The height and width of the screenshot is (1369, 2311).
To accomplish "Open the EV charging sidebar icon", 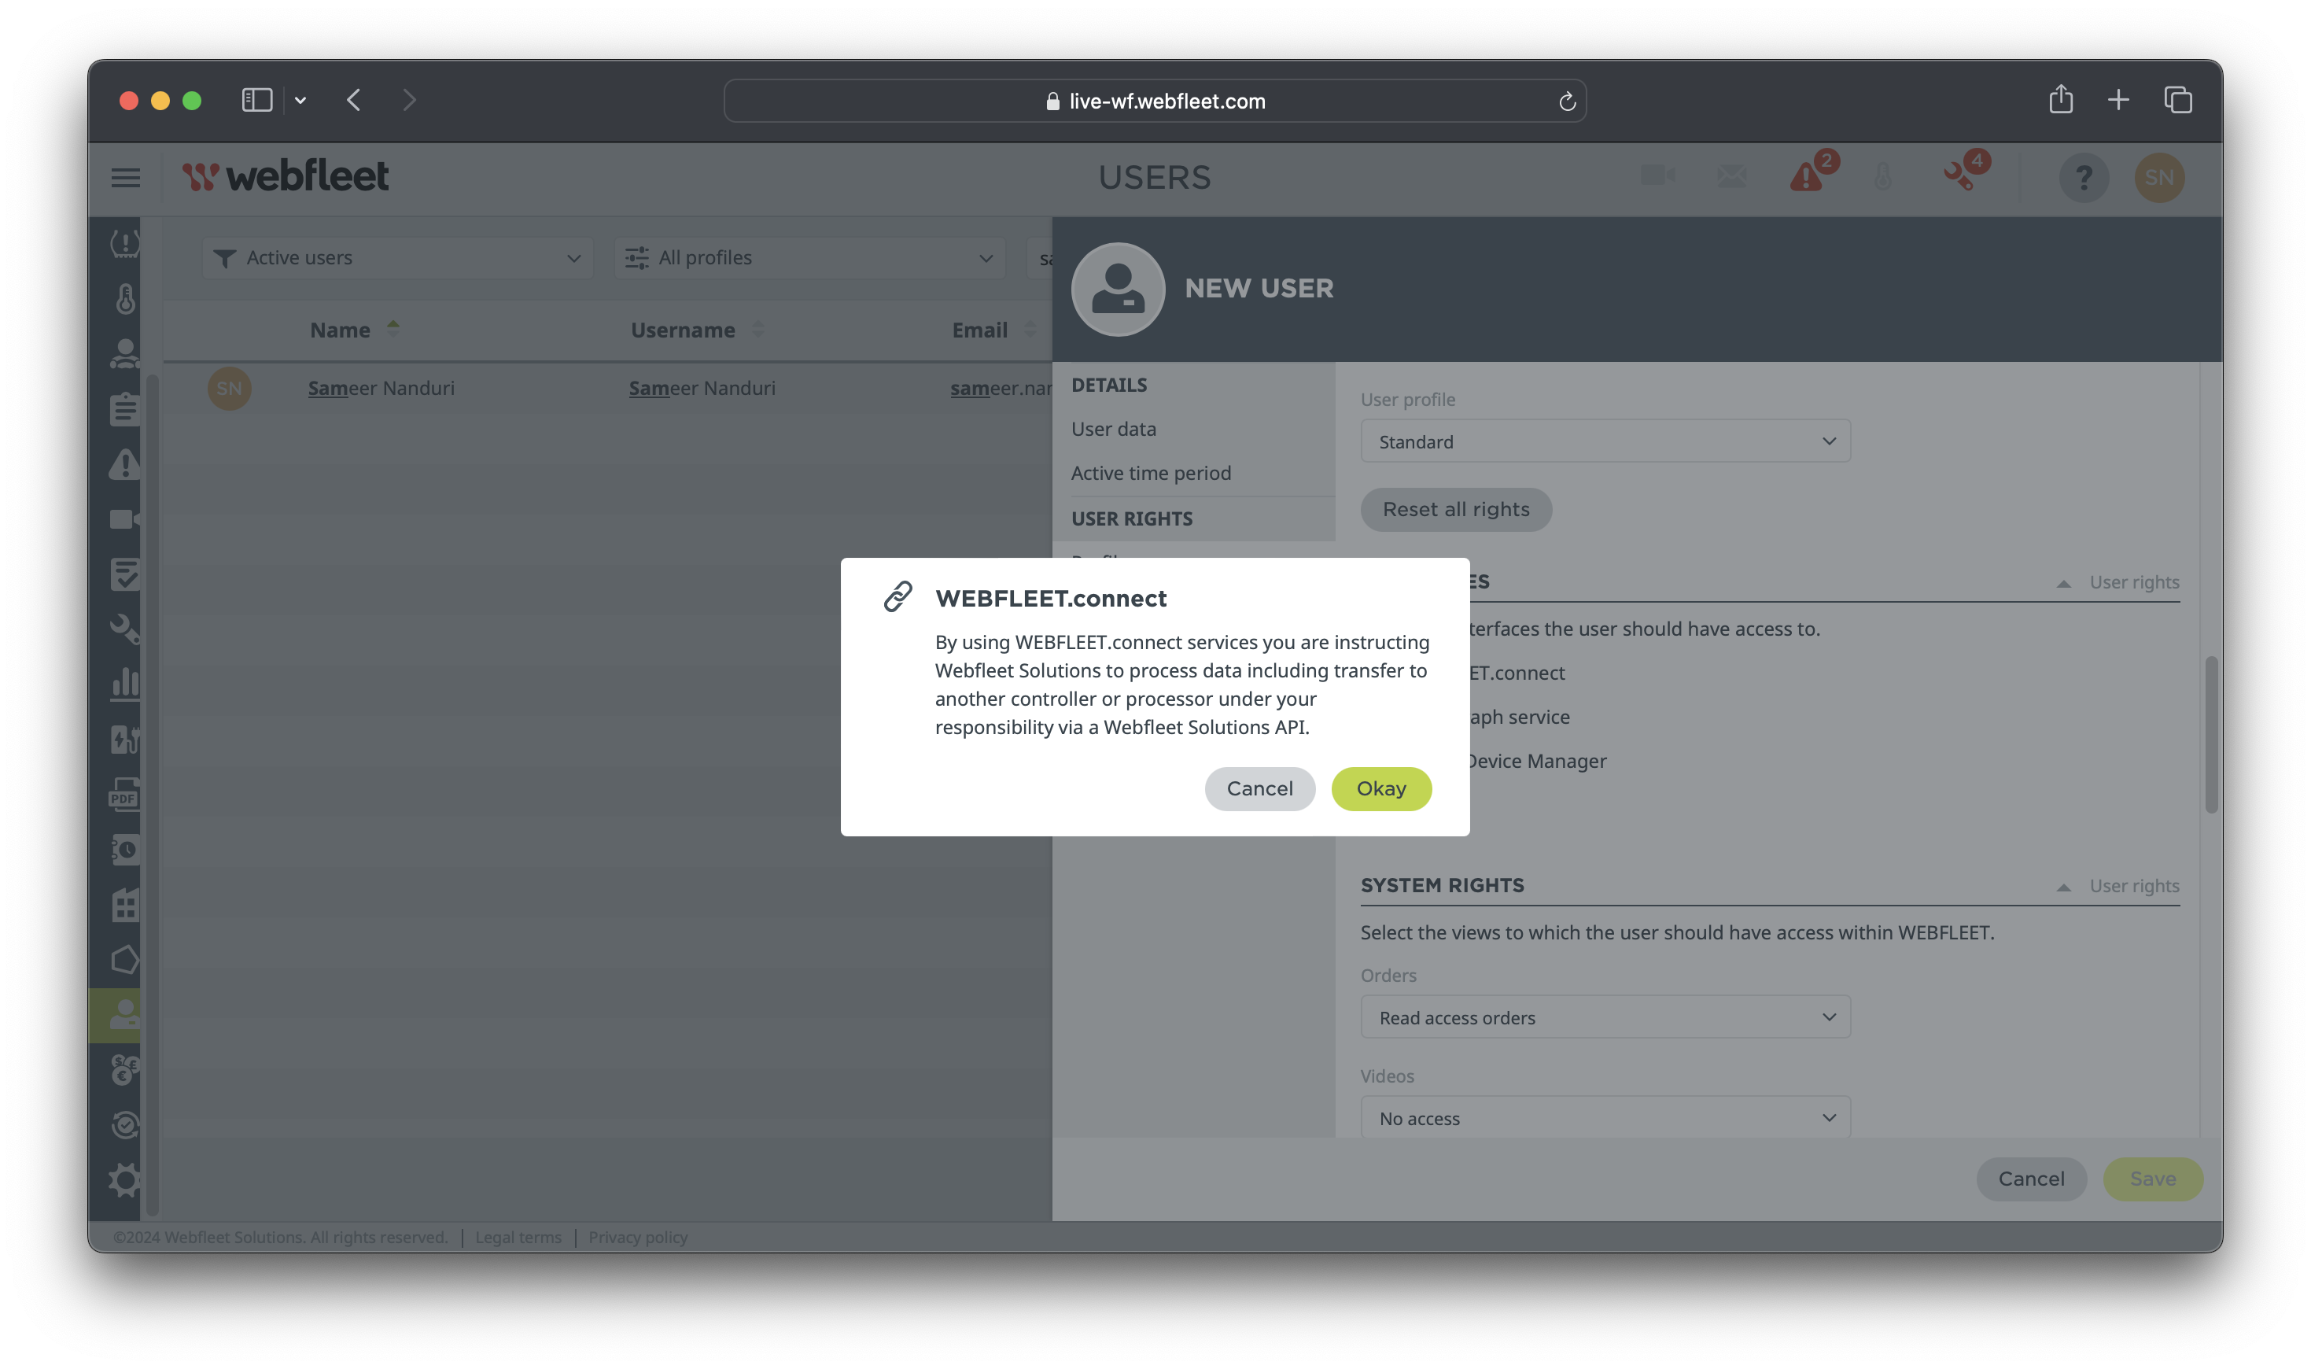I will point(125,740).
